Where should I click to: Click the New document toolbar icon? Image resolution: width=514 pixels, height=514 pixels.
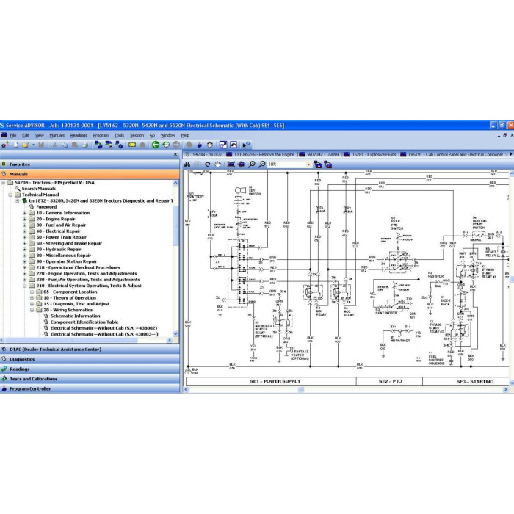click(x=15, y=145)
